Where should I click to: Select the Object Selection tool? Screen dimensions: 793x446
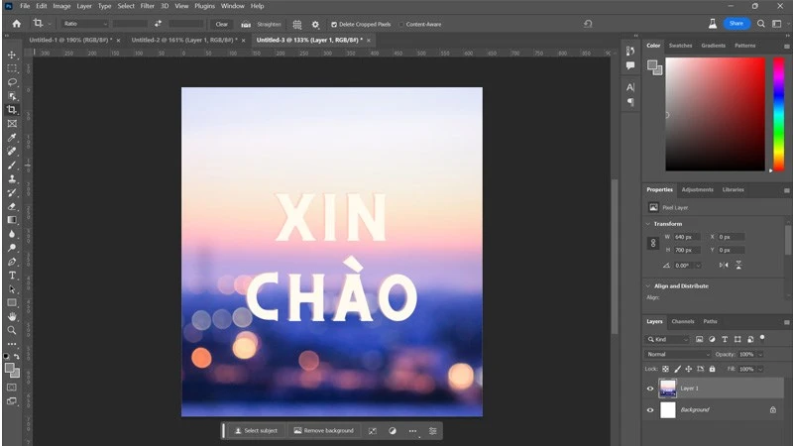[12, 96]
